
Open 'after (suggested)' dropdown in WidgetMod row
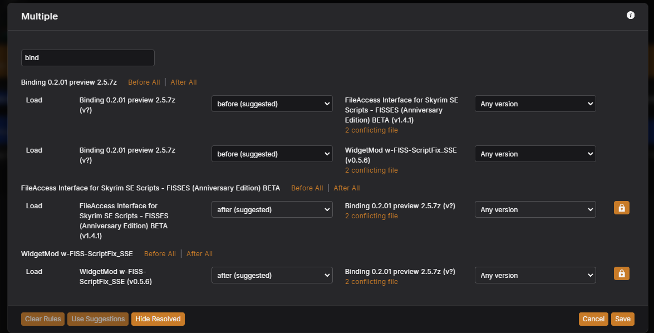[272, 276]
